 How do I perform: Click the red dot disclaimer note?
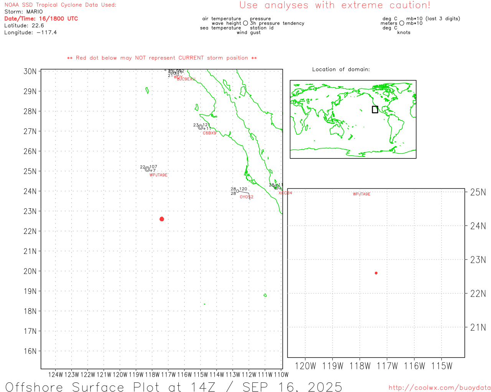point(162,58)
